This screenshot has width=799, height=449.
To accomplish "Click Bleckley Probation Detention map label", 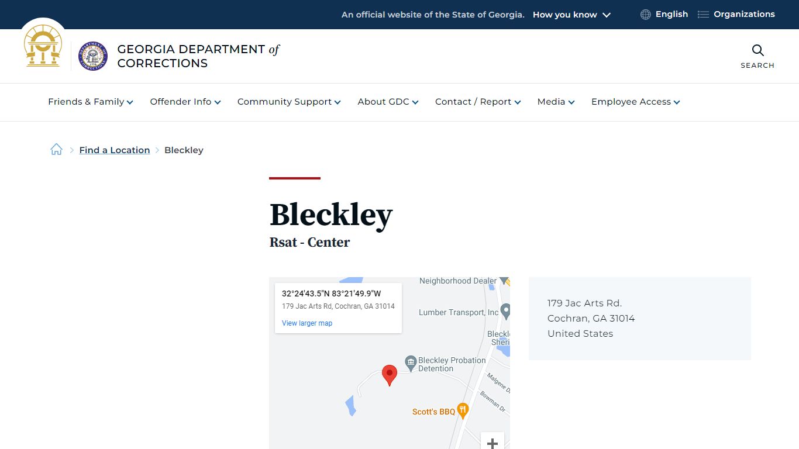I will point(452,364).
